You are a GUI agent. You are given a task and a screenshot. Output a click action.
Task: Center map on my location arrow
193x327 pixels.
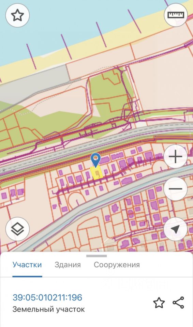[176, 229]
